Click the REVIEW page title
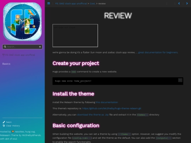This screenshot has height=143, width=191. (118, 16)
